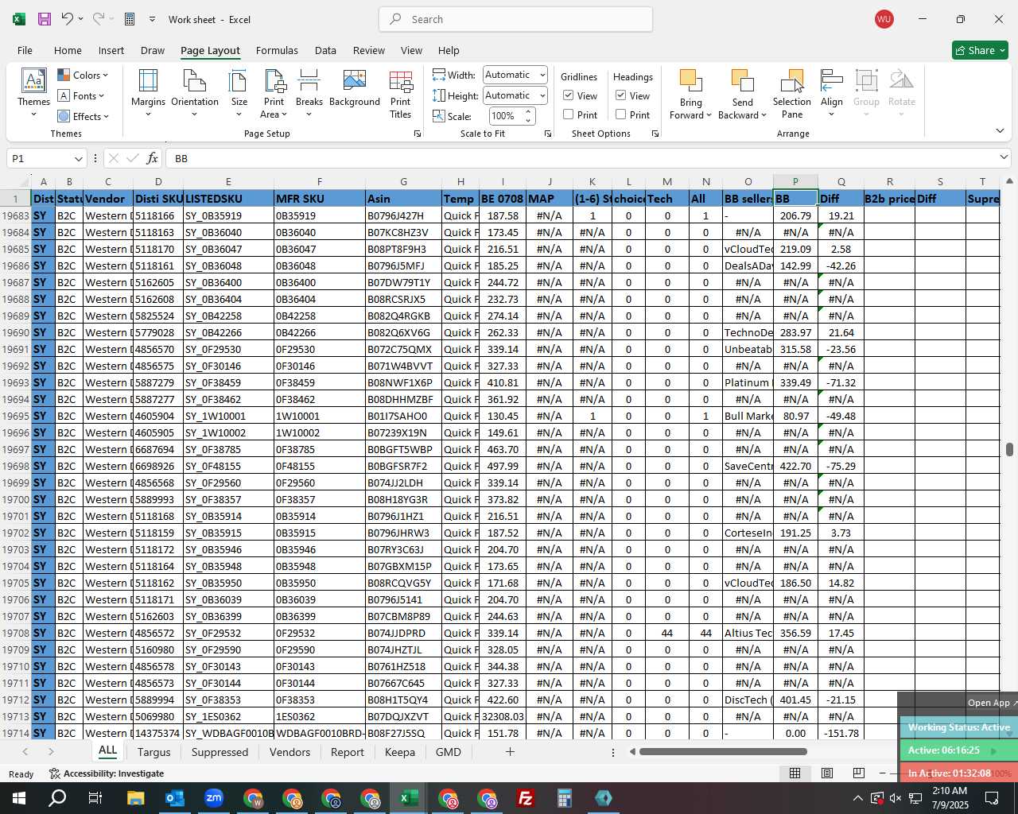Switch to Page Break Preview

click(858, 773)
